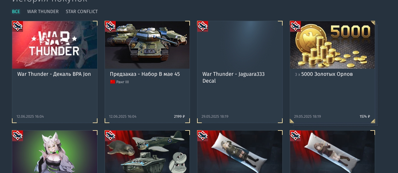Click War Thunder badge icon on Декаль BPA Jon card
Image resolution: width=398 pixels, height=173 pixels.
coord(17,26)
